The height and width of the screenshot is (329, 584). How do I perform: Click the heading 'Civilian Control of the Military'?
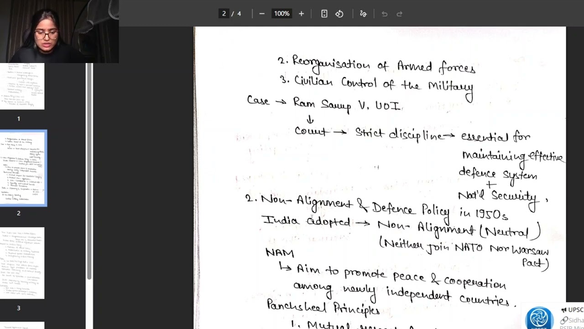point(383,85)
